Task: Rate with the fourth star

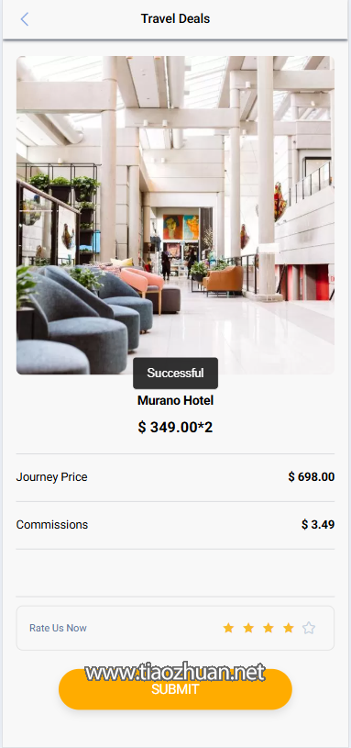Action: 289,628
